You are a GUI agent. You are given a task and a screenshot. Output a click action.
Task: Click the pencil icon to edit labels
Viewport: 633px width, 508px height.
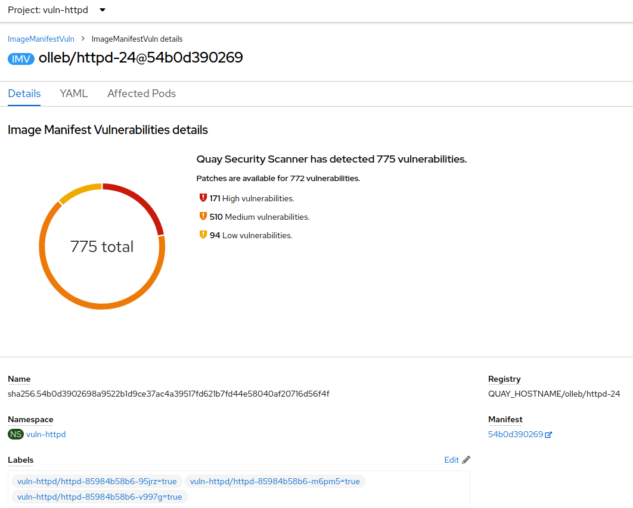[466, 459]
